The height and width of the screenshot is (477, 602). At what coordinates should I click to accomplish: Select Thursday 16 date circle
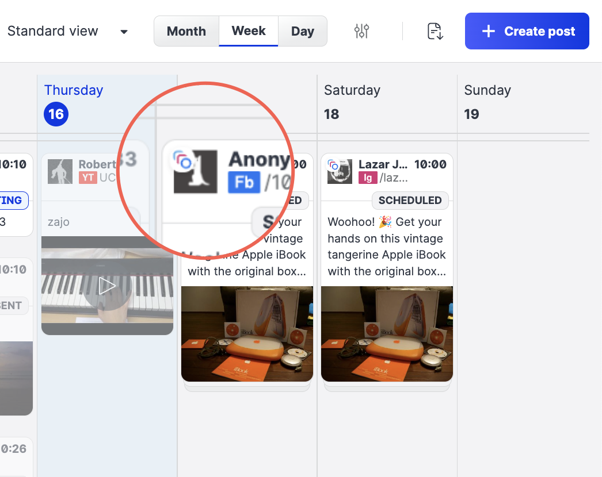56,114
